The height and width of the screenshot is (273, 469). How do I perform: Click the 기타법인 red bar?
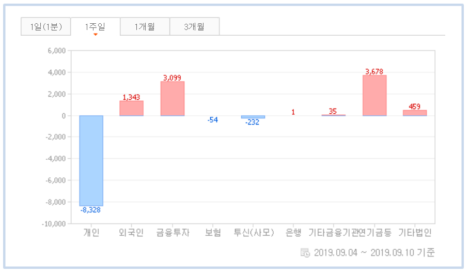coord(415,113)
